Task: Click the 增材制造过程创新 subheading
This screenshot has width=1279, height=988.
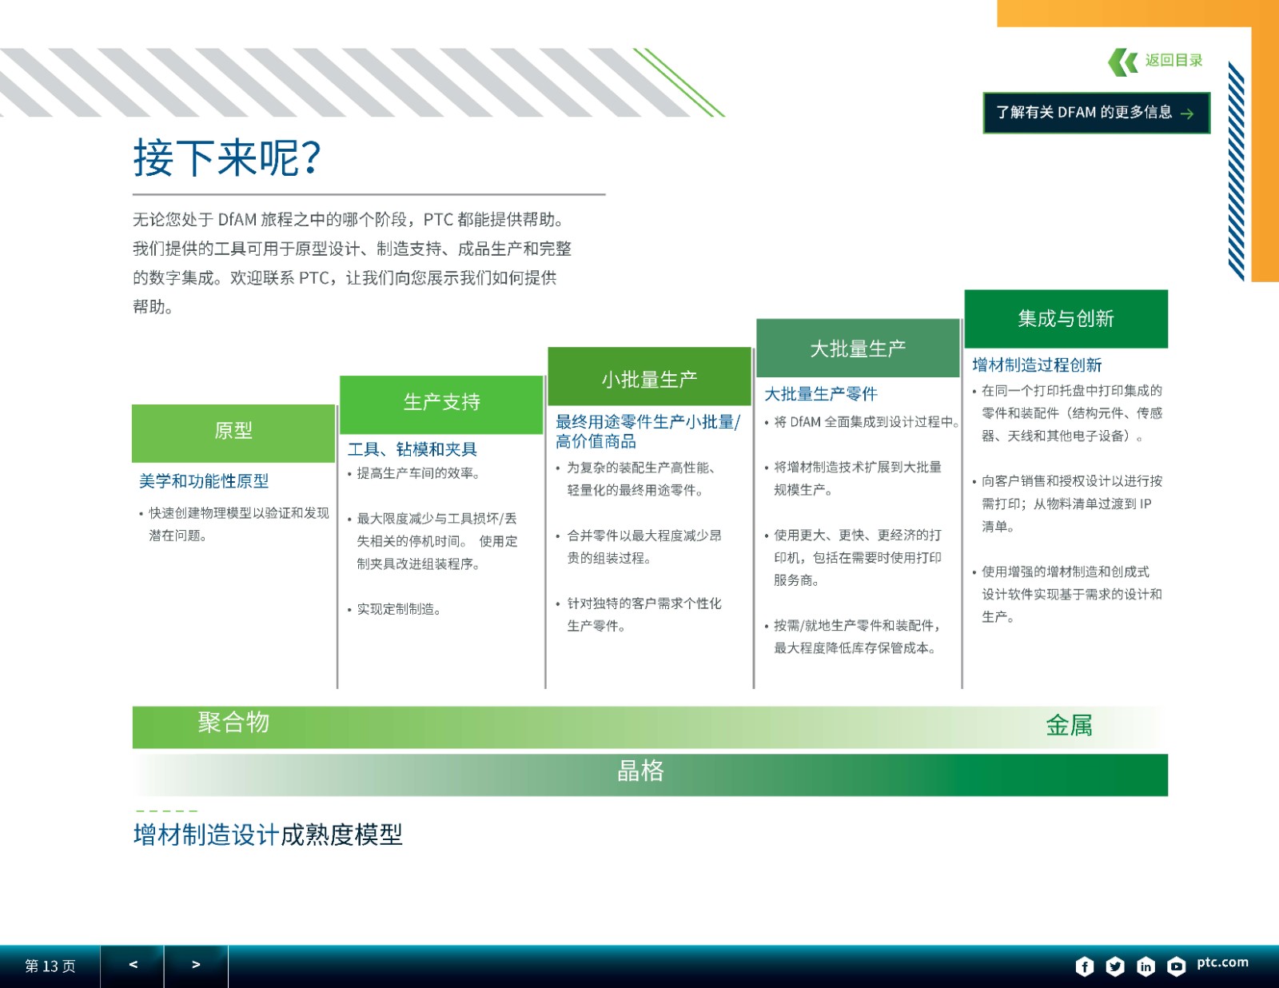Action: [1037, 365]
